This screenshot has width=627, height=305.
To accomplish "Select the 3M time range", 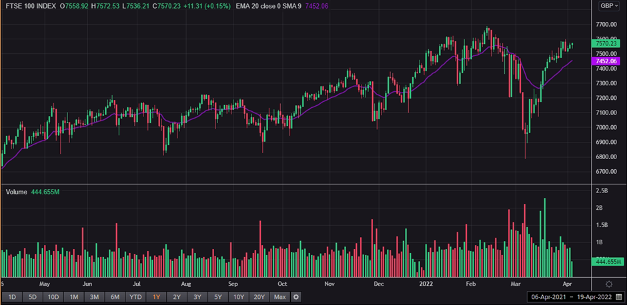I will (94, 297).
